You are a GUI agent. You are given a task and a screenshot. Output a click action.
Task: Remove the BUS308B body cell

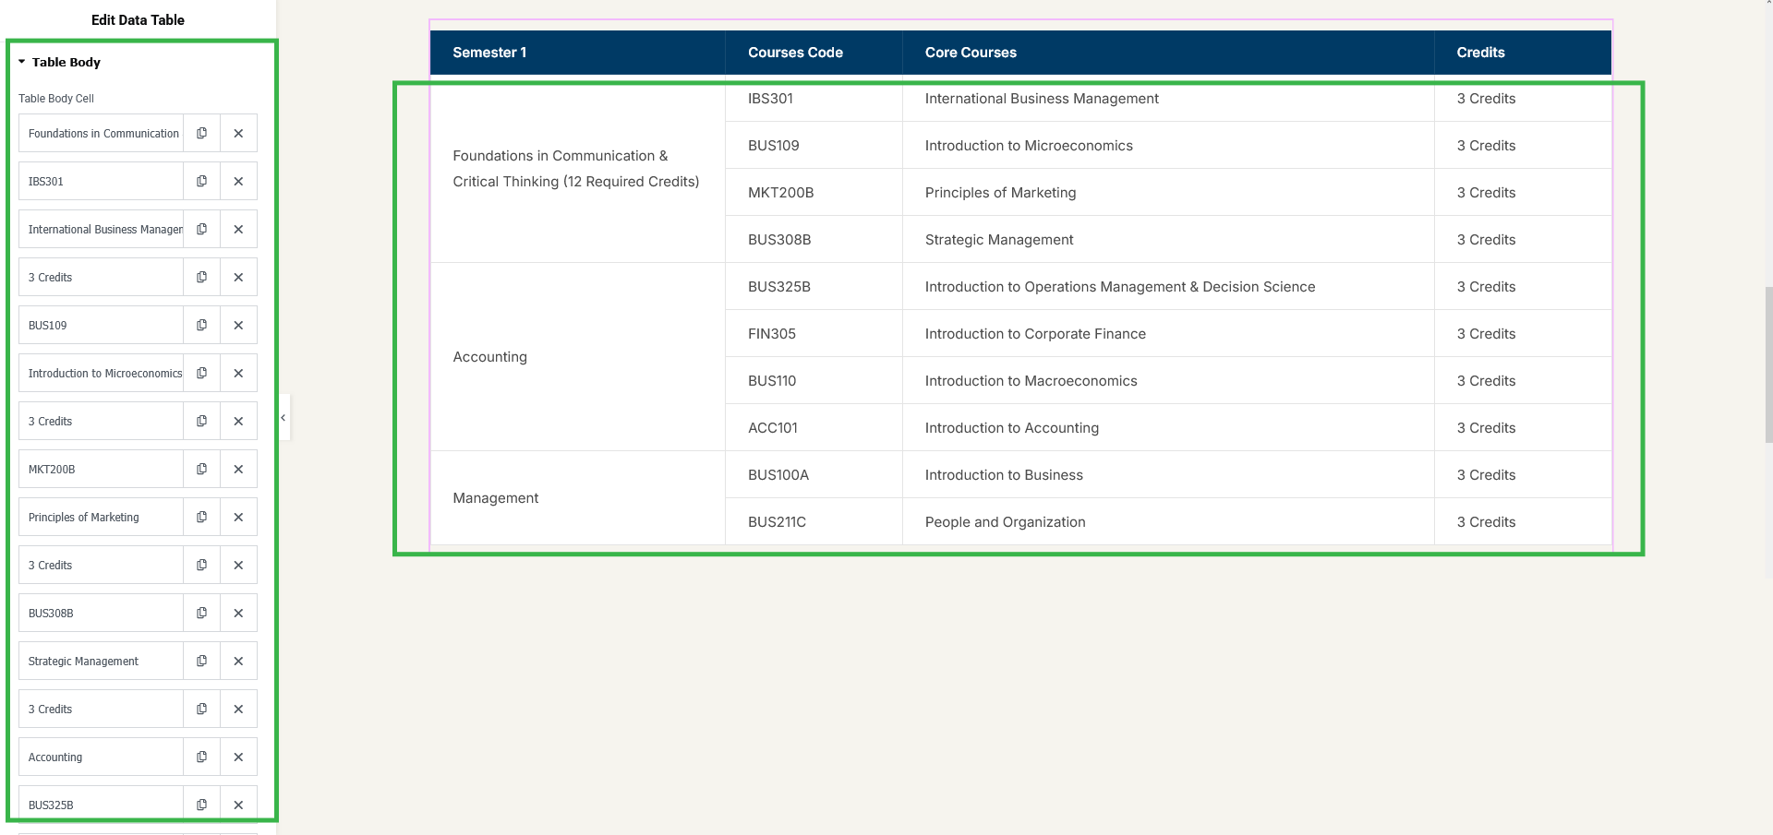(238, 614)
